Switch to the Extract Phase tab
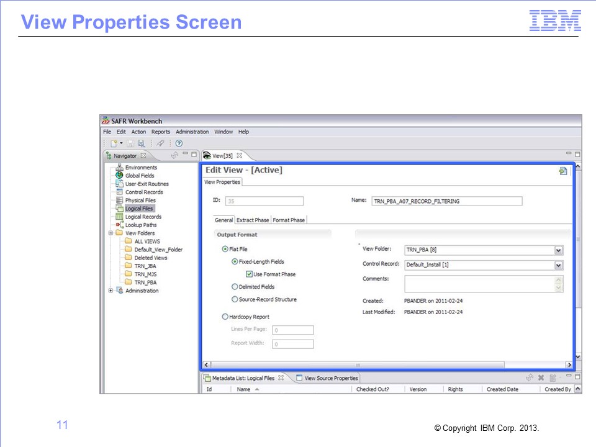This screenshot has height=447, width=596. tap(253, 220)
